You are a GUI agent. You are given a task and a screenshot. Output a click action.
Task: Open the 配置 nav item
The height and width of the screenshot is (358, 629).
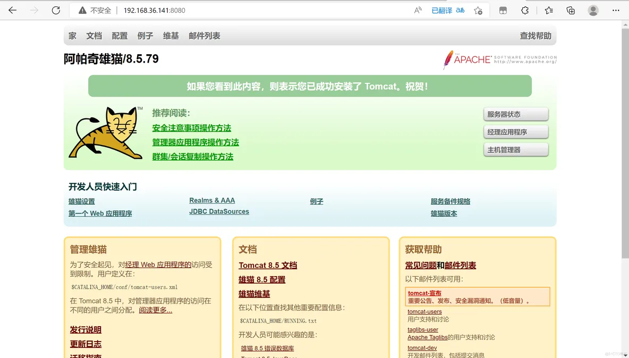120,36
